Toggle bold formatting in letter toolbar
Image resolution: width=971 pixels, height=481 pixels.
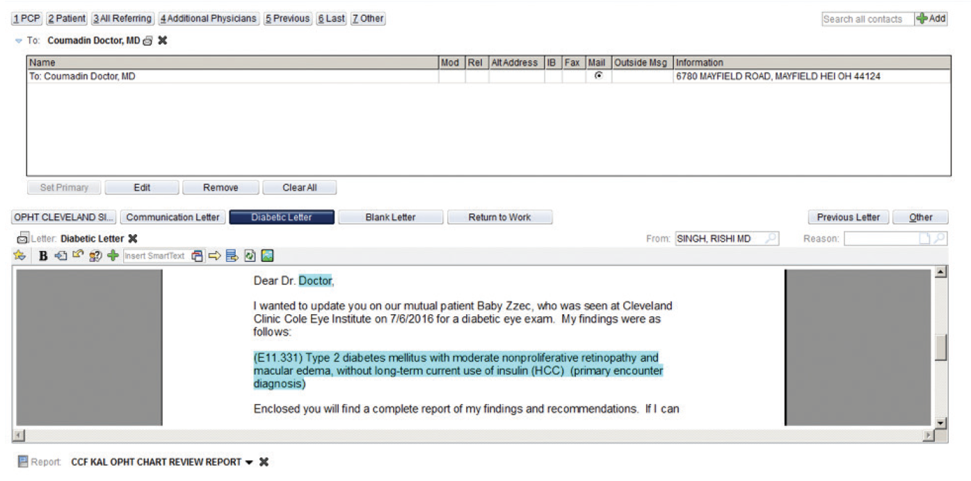[x=43, y=256]
